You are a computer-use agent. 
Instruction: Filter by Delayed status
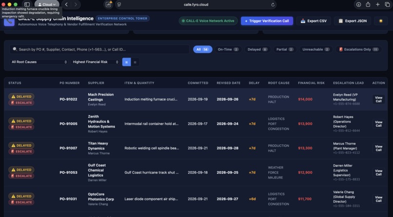point(257,49)
